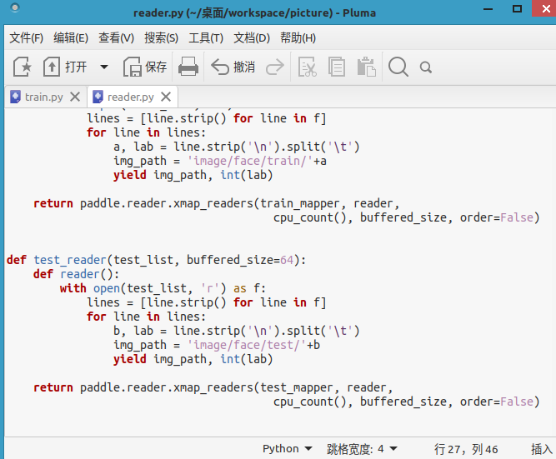Viewport: 556px width, 459px height.
Task: Click the b, lab = line.strip line
Action: tap(237, 331)
